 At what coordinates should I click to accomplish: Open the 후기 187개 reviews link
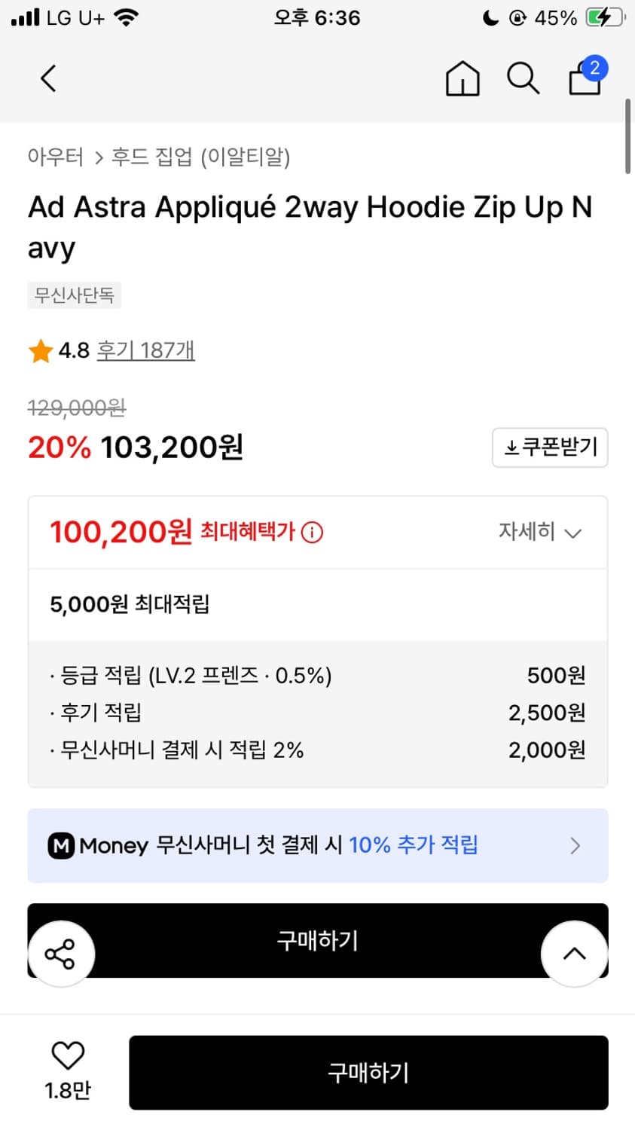146,350
